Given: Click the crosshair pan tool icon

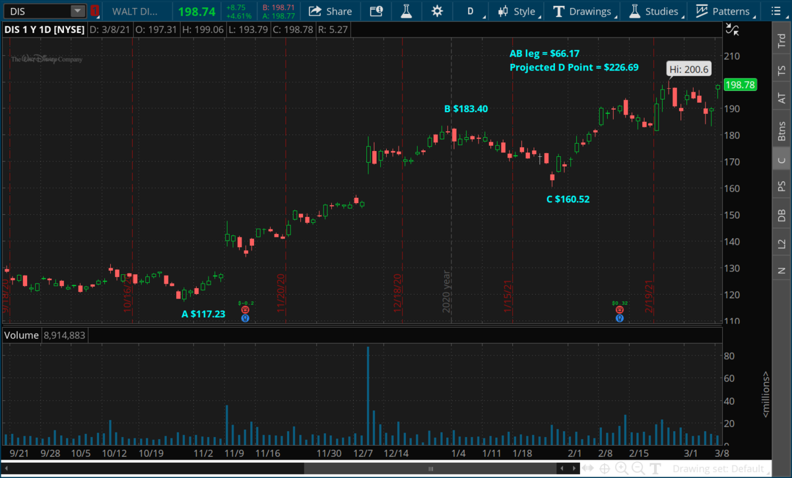Looking at the screenshot, I should [x=605, y=469].
